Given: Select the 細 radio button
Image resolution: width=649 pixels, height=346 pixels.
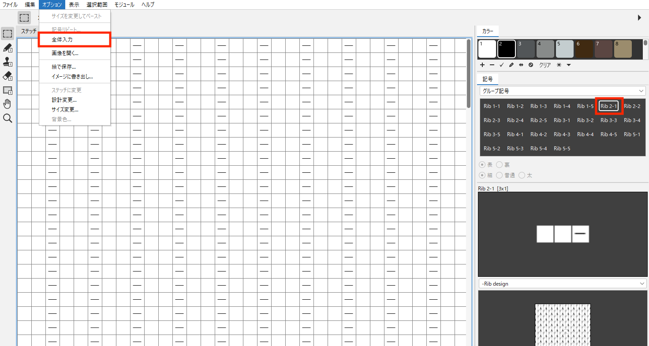Looking at the screenshot, I should pos(482,175).
